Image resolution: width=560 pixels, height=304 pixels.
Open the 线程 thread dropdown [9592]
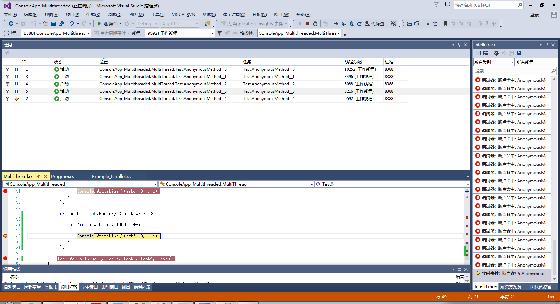pyautogui.click(x=180, y=33)
